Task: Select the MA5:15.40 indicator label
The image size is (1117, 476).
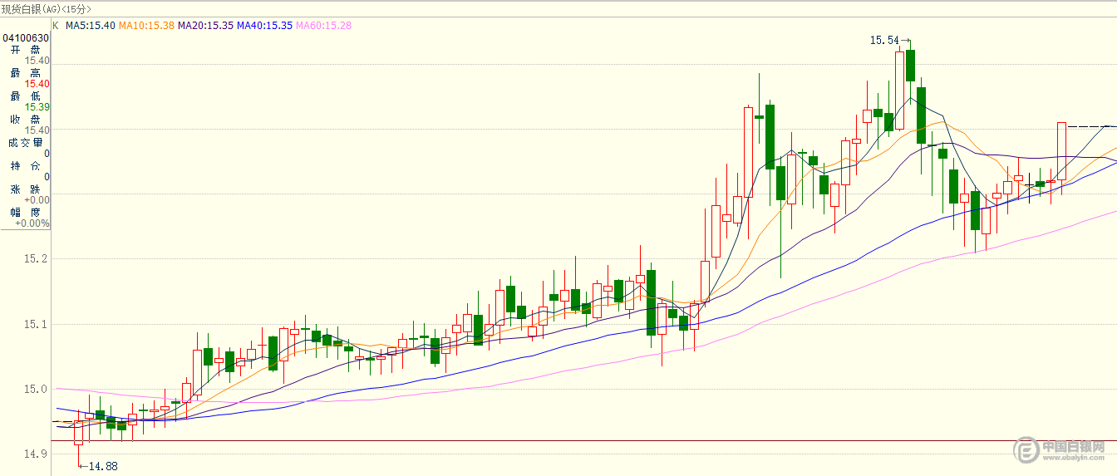Action: [91, 26]
